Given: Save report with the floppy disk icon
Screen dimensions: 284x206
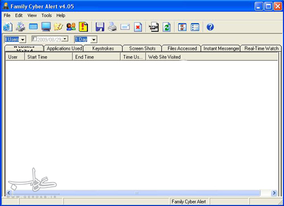Looking at the screenshot, I should [100, 27].
